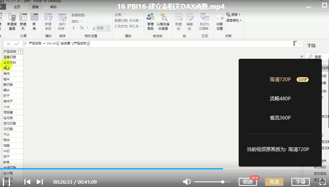Screen dimensions: 329x187
Task: Expand the formula bar chevron
Action: click(x=300, y=43)
